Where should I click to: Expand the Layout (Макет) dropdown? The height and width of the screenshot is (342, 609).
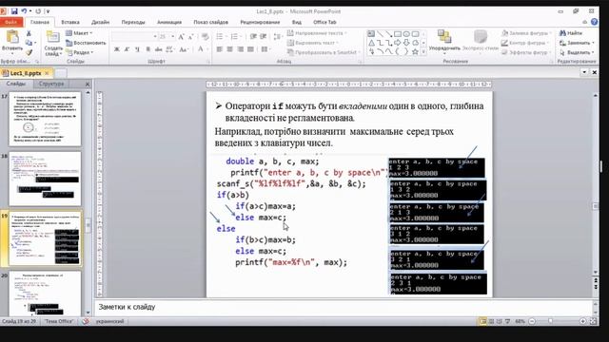(x=79, y=33)
